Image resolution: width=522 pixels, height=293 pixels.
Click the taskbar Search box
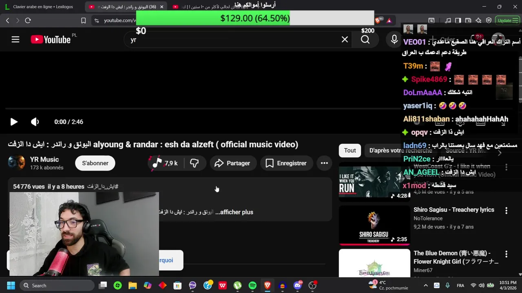(57, 286)
